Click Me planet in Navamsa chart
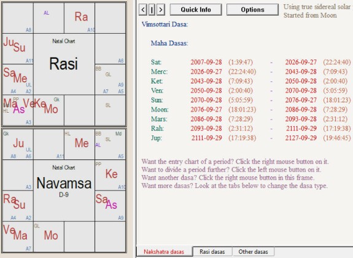This screenshot has height=258, width=353. point(82,143)
